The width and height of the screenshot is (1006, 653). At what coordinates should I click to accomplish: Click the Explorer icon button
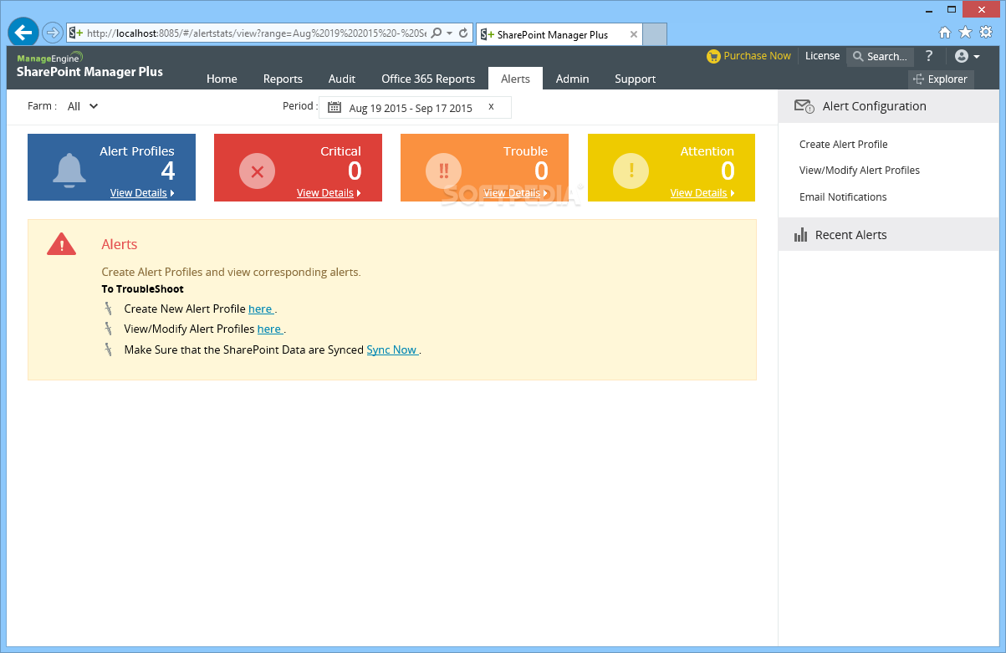coord(941,79)
